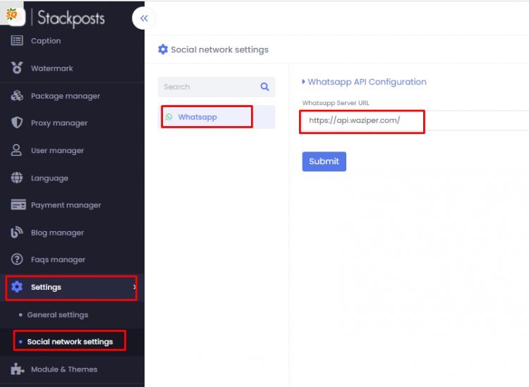Open User manager page
529x387 pixels.
(72, 151)
